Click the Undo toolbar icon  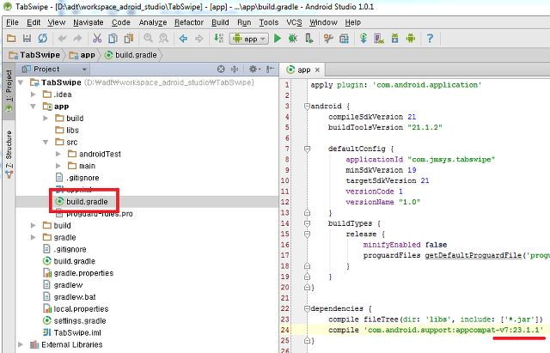point(62,38)
